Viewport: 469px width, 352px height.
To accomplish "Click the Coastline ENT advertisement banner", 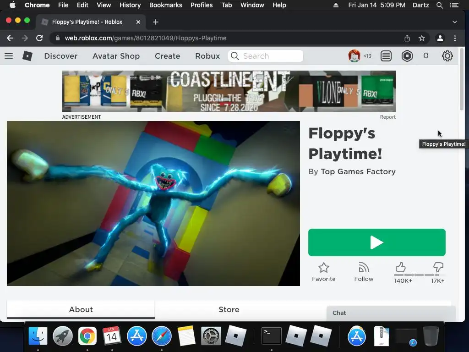I will (229, 91).
